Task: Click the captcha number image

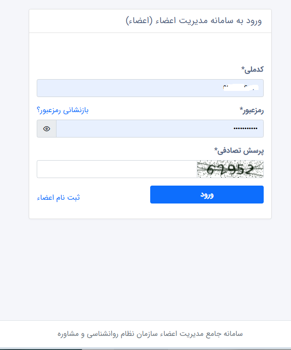Action: 230,169
